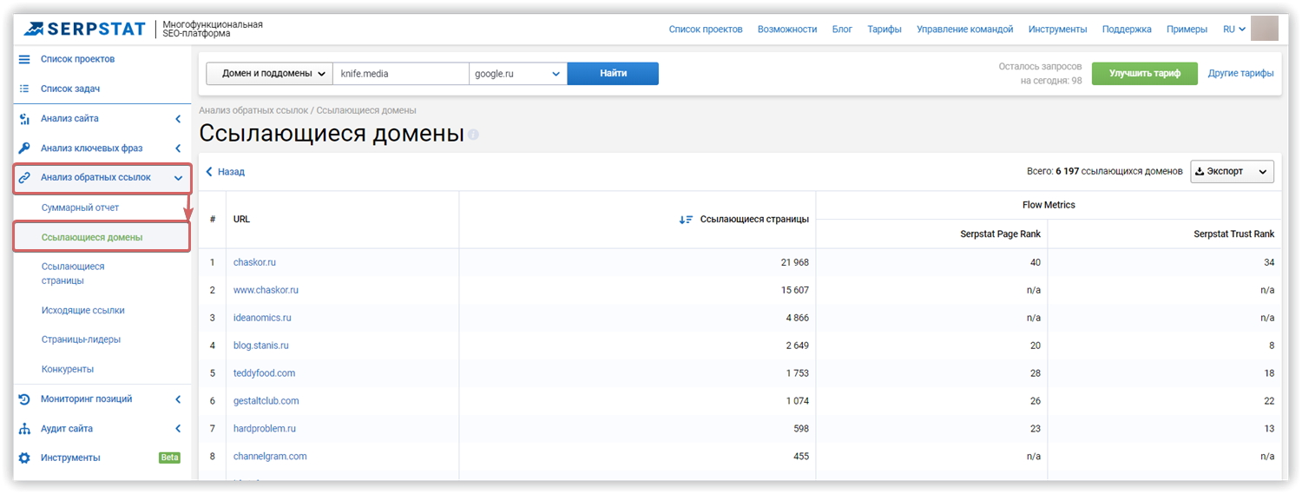
Task: Open Блог in the top menu
Action: [842, 29]
